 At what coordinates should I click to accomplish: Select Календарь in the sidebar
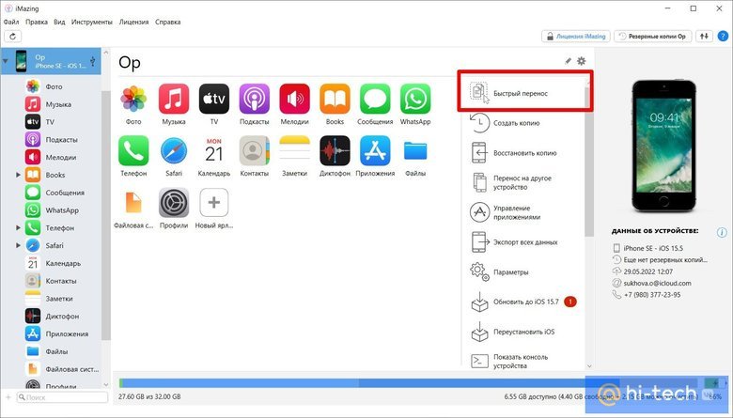pyautogui.click(x=51, y=263)
